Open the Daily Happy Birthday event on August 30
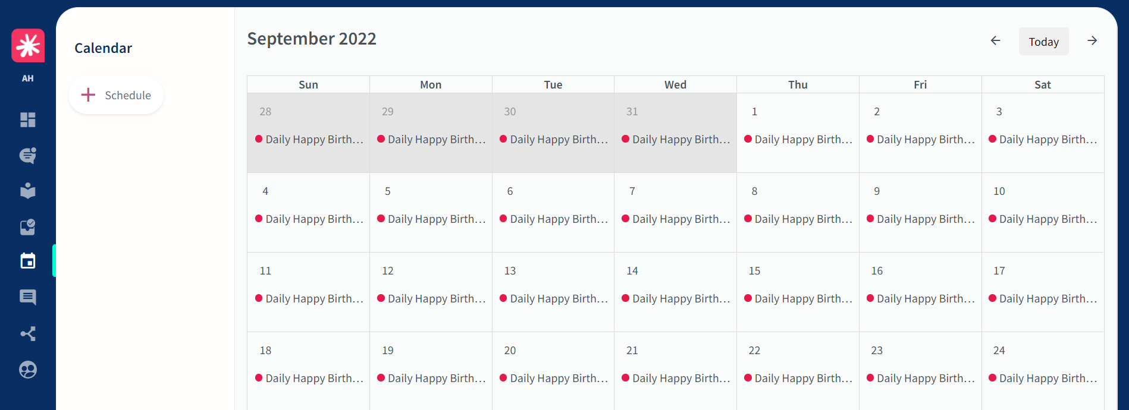The image size is (1129, 410). click(553, 139)
